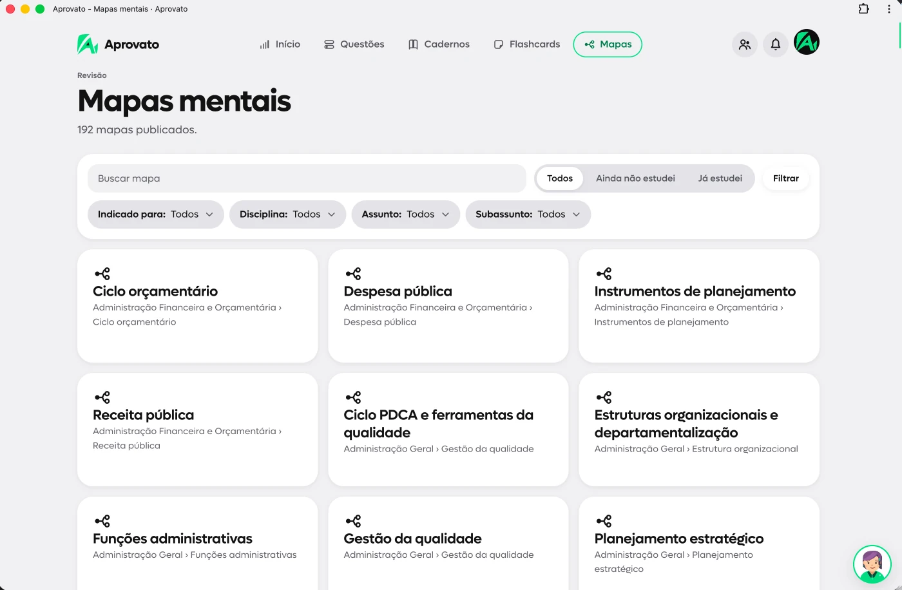Open the Despesa pública card title

(x=398, y=291)
